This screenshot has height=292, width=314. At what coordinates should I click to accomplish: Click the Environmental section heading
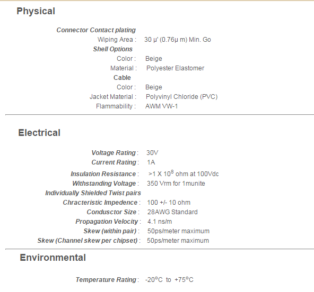coord(53,258)
